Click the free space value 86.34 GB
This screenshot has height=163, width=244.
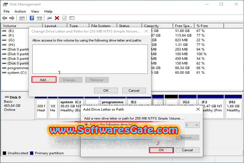click(x=182, y=68)
